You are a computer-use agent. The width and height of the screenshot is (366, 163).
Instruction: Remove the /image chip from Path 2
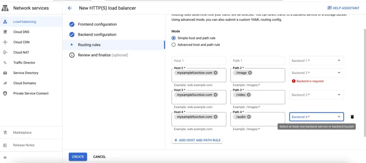(x=250, y=73)
